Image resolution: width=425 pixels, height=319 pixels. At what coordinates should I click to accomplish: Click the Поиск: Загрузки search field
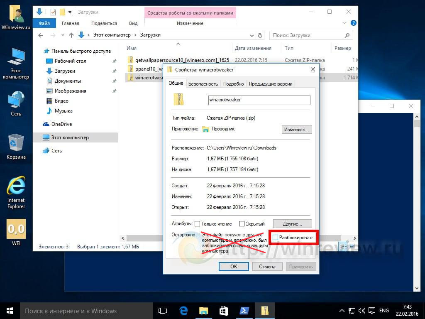pos(311,35)
